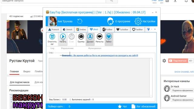Image resolution: width=194 pixels, height=109 pixels.
Task: Select Для подписчиков view on channel
Action: (20, 82)
